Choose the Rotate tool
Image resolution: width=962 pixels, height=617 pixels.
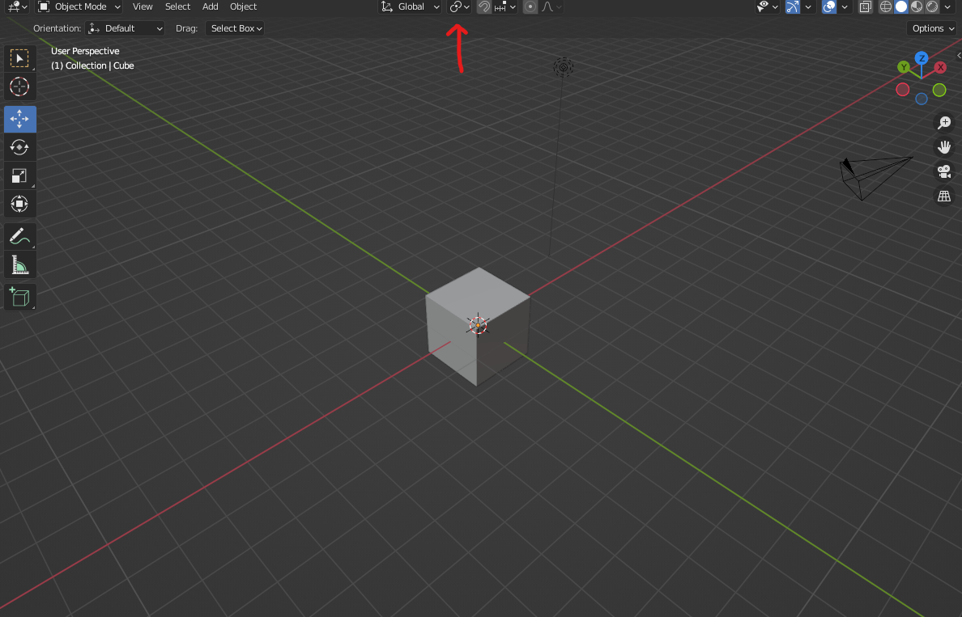coord(19,147)
